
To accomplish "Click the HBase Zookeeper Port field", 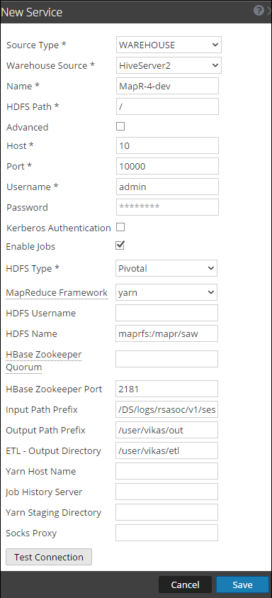I will (167, 389).
